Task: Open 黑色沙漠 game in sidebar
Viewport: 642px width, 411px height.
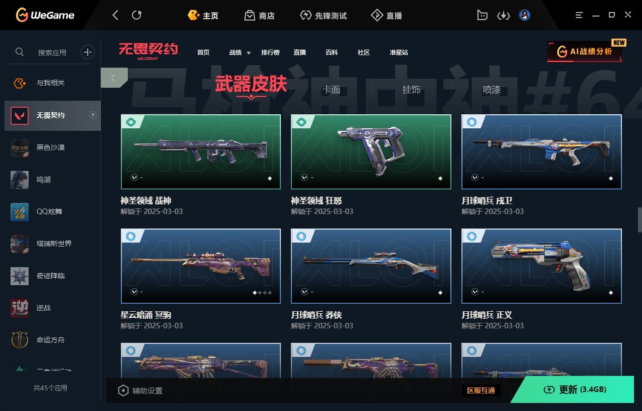Action: pyautogui.click(x=50, y=147)
